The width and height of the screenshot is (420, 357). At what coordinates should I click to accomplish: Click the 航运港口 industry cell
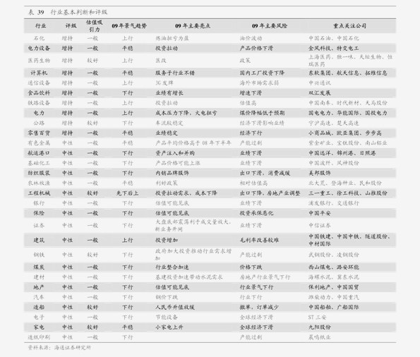pyautogui.click(x=39, y=153)
